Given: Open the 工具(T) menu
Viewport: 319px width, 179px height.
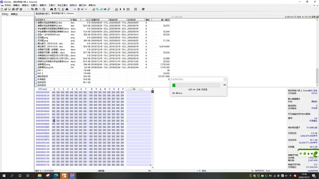Looking at the screenshot, I should point(52,5).
